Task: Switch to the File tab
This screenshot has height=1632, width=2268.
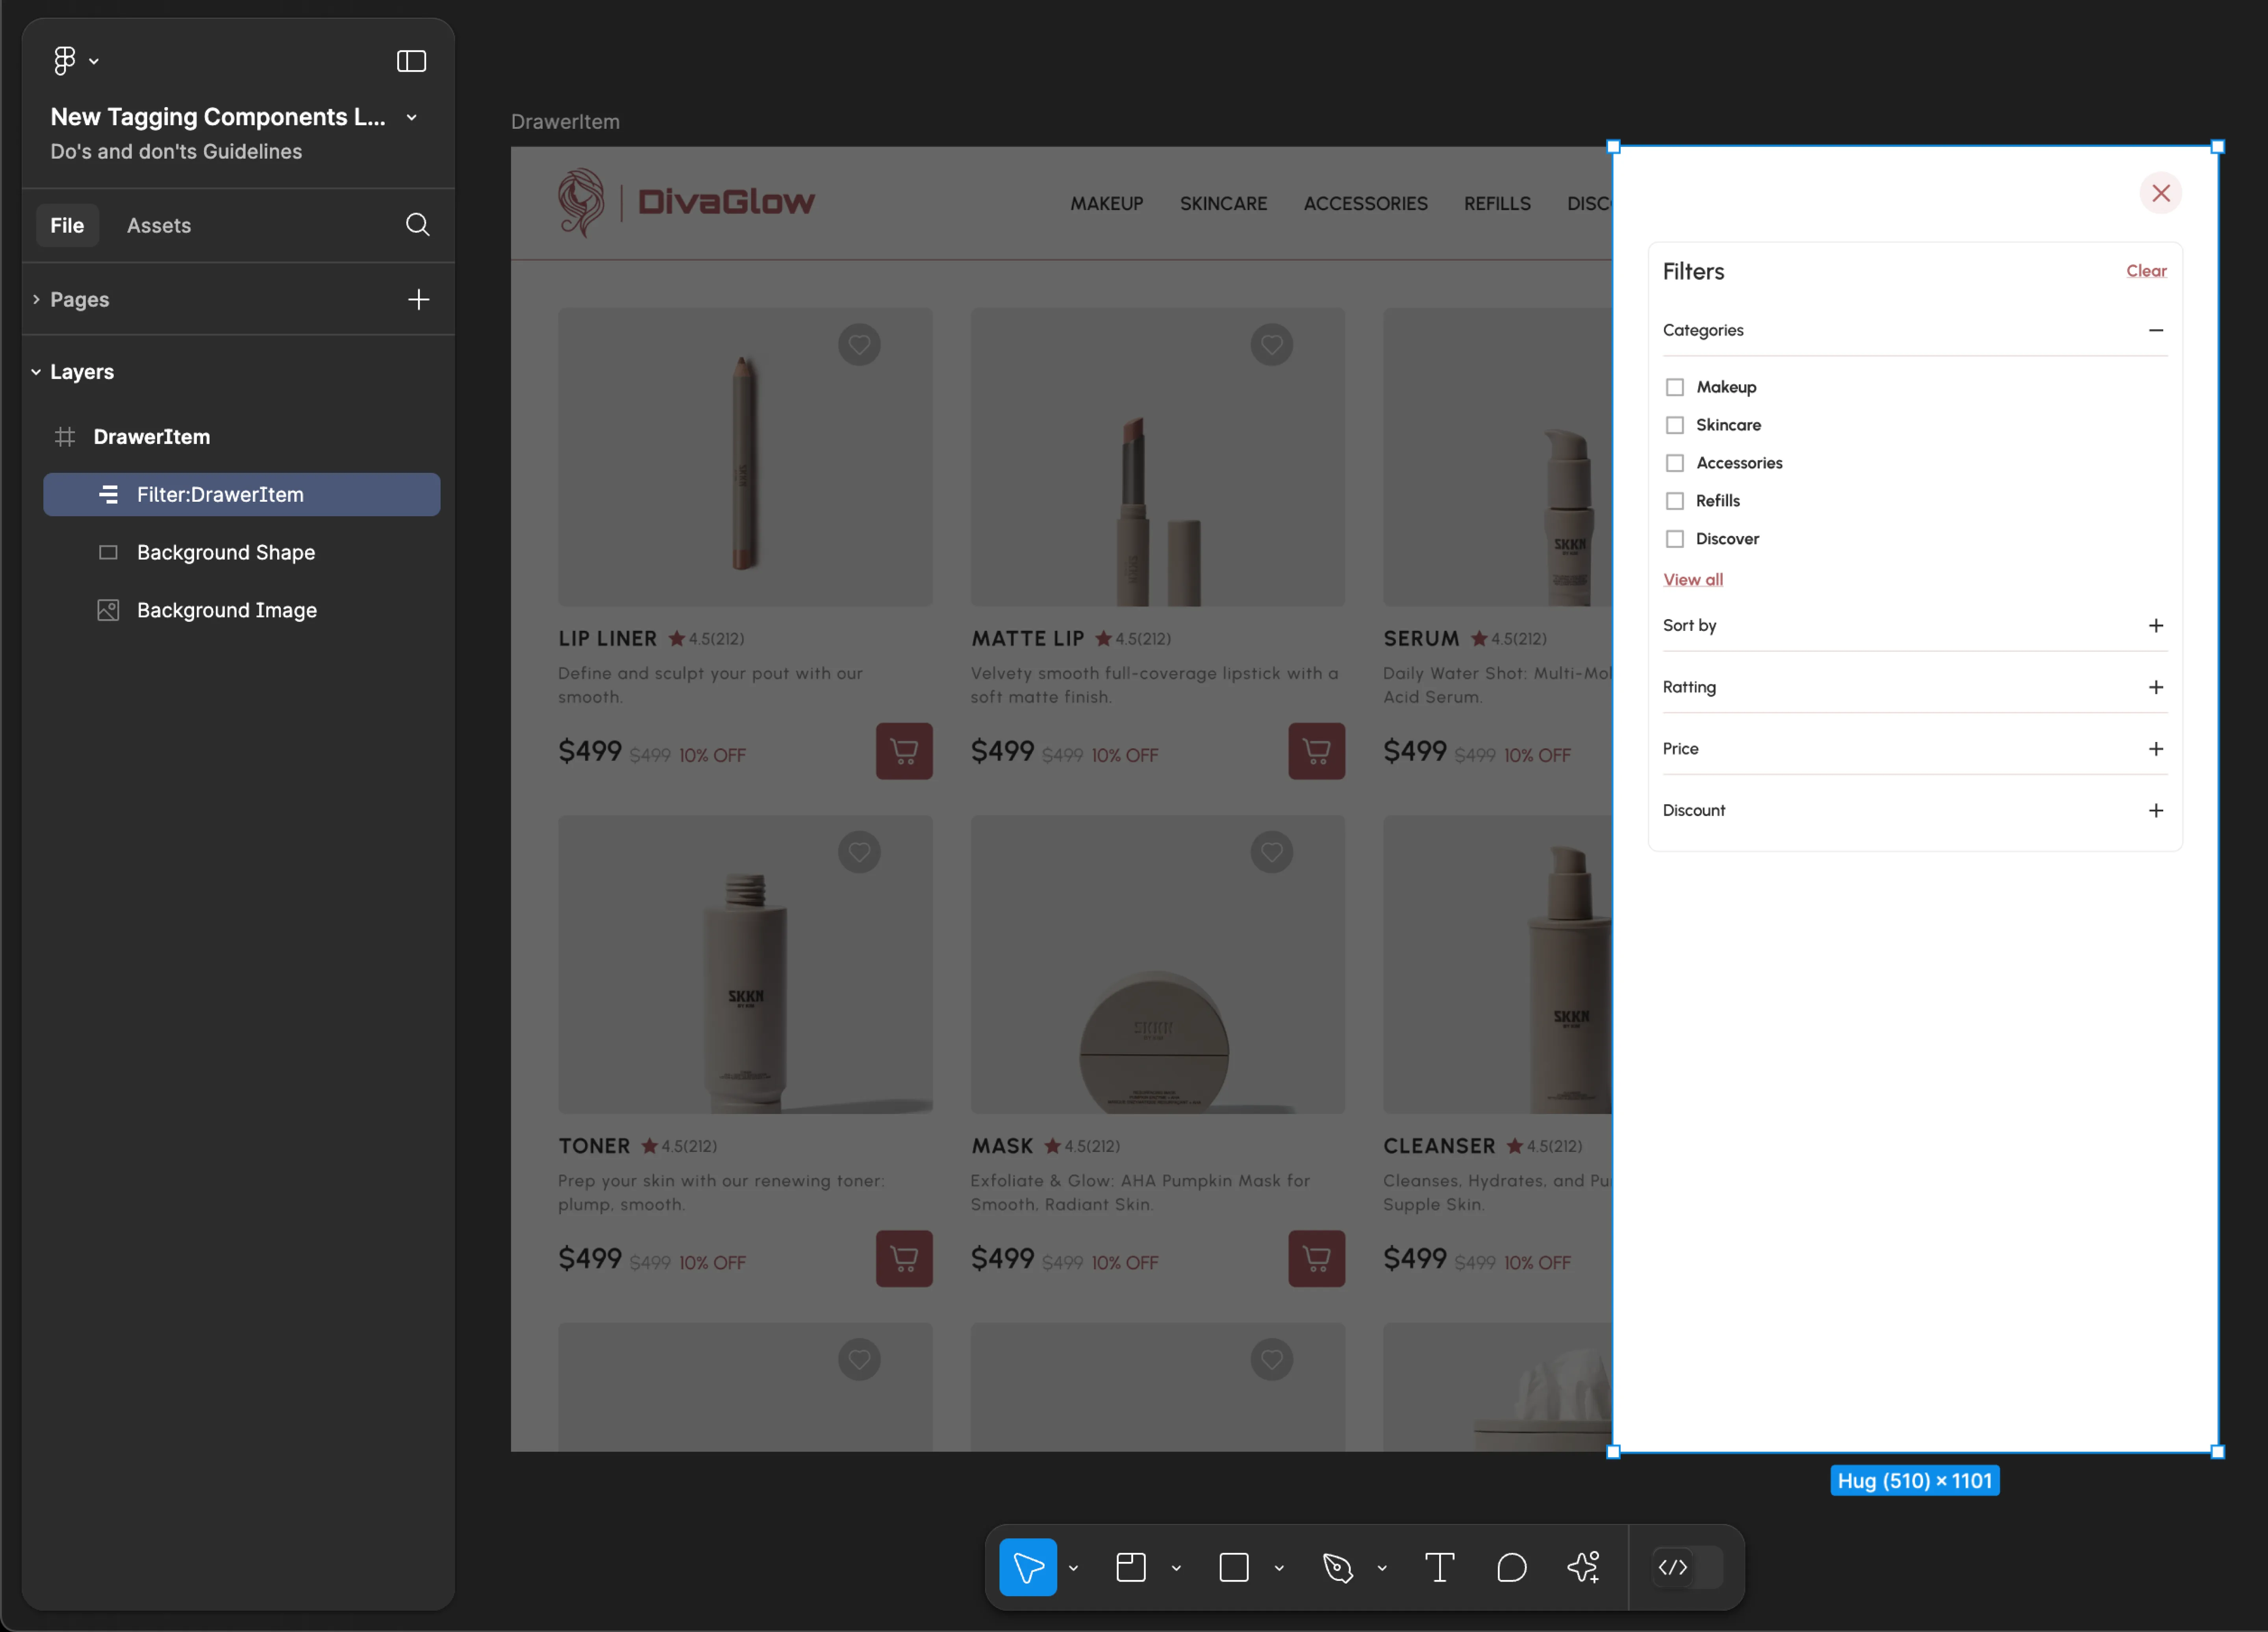Action: (x=67, y=225)
